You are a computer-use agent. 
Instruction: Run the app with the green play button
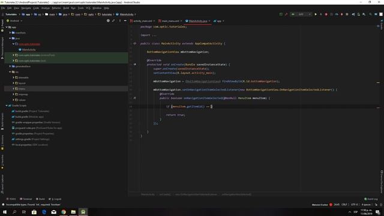[x=316, y=14]
